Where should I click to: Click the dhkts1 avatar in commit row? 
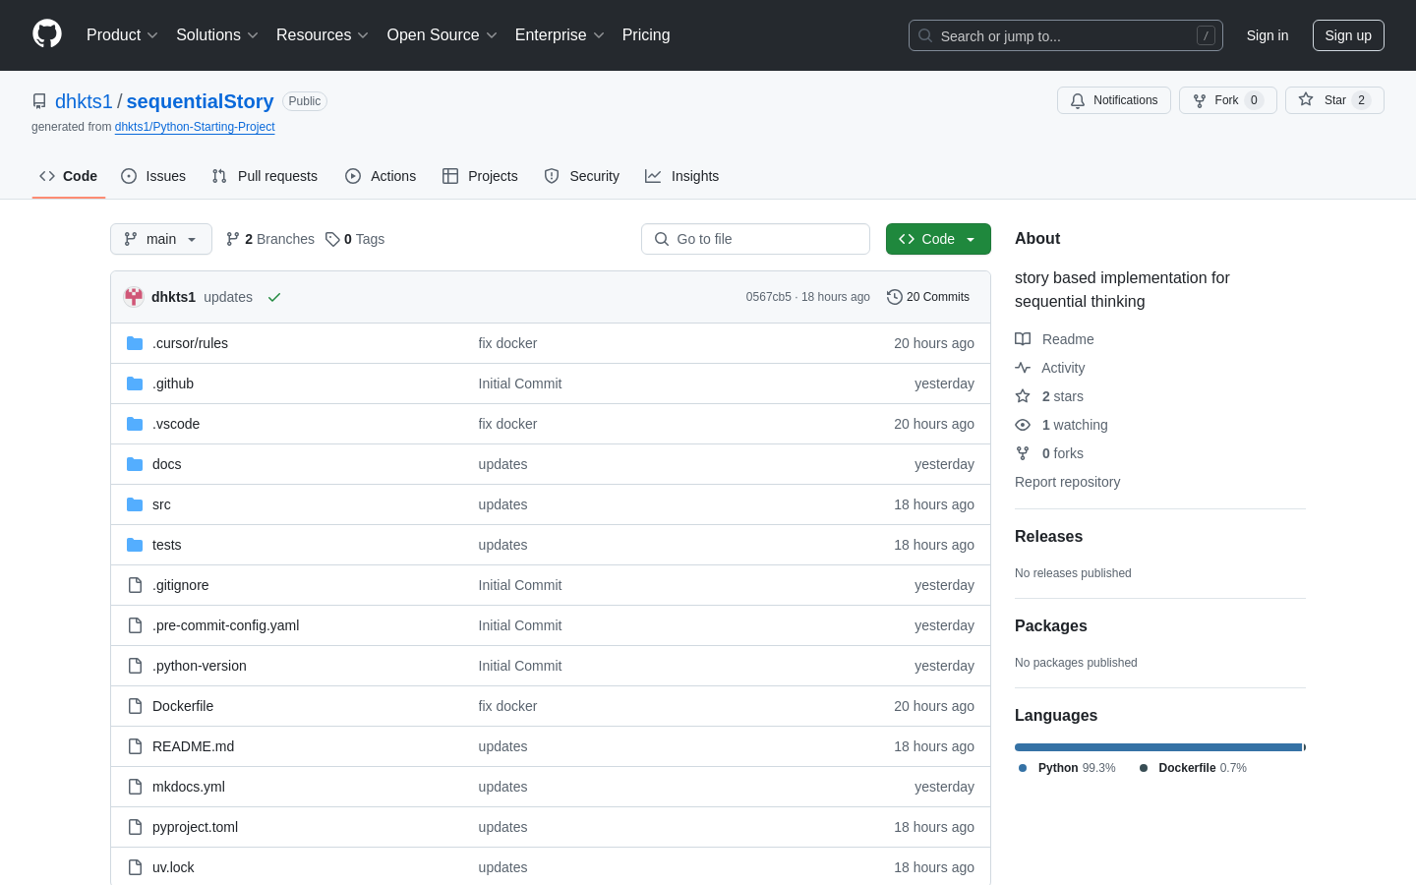tap(134, 297)
